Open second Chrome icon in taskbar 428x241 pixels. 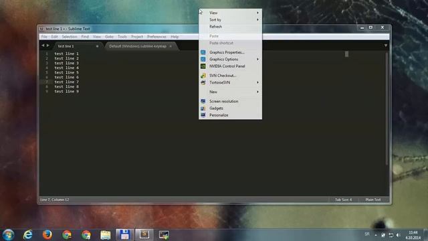click(86, 235)
